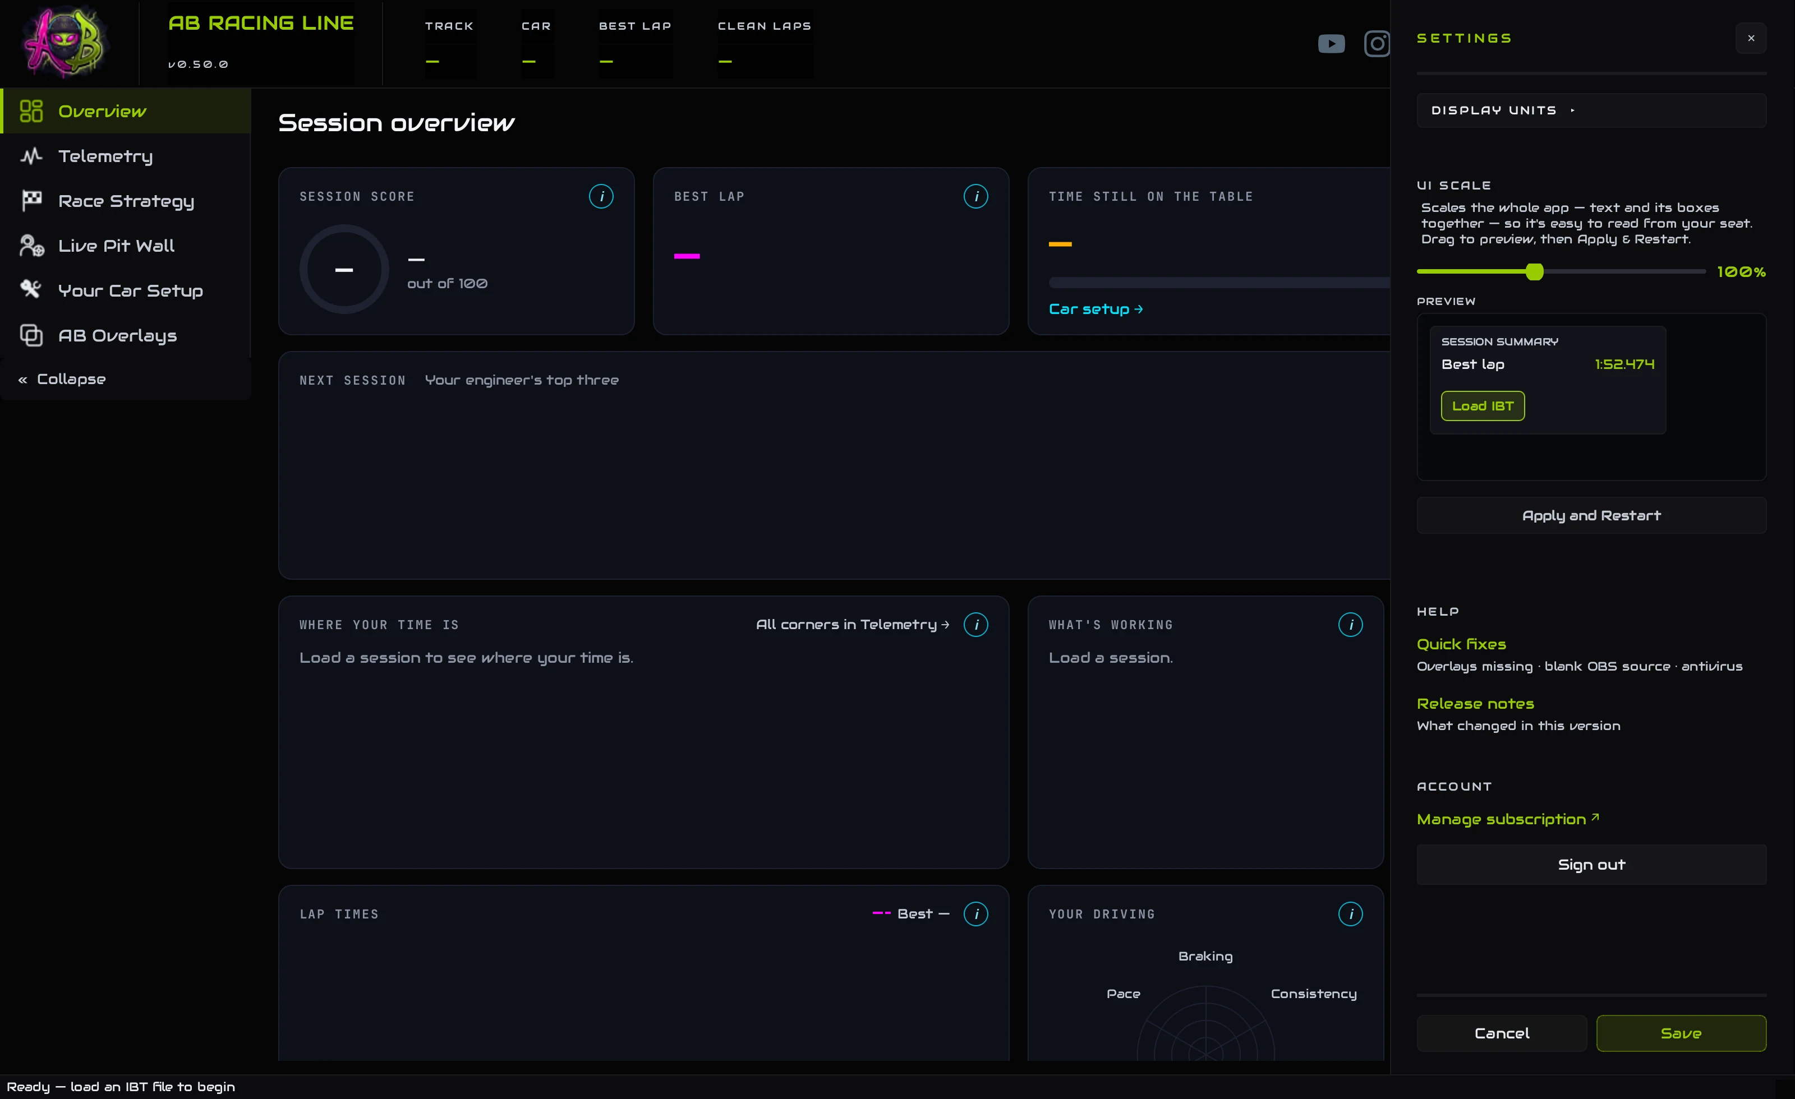
Task: Open the Release notes link
Action: (x=1475, y=704)
